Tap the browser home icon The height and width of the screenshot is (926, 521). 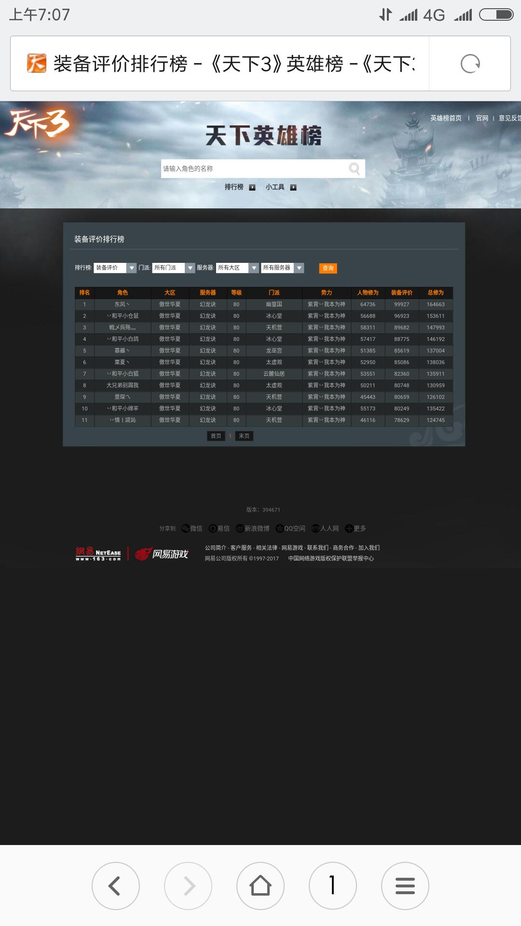pyautogui.click(x=260, y=885)
